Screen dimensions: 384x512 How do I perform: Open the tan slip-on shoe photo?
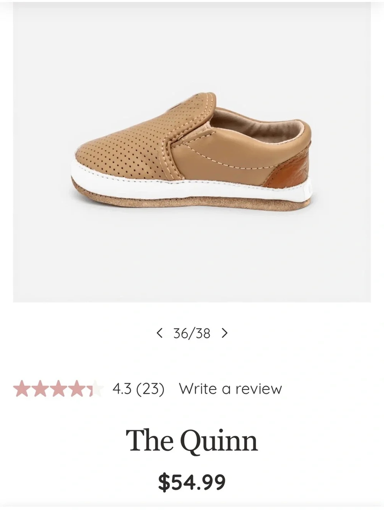point(192,152)
